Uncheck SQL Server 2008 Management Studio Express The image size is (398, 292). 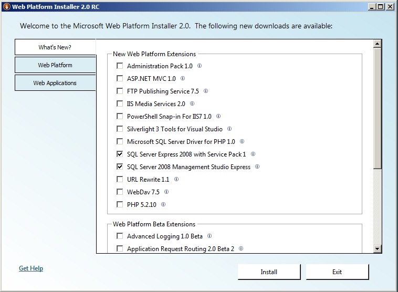pos(120,166)
